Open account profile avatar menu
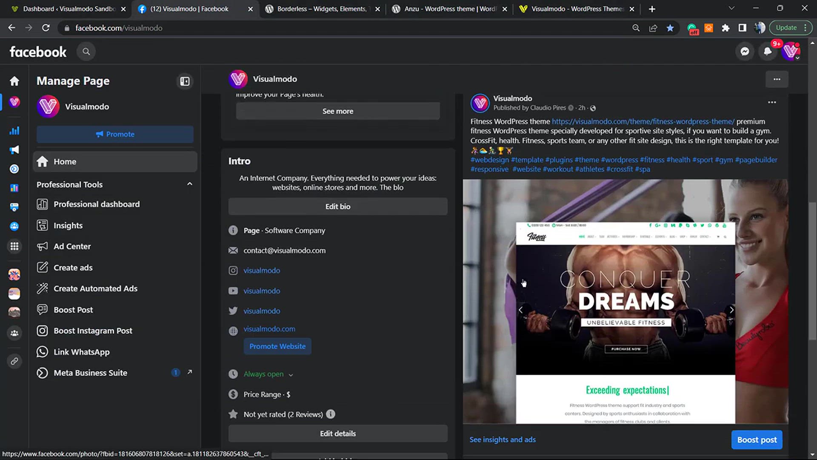Screen dimensions: 817x460 (791, 52)
